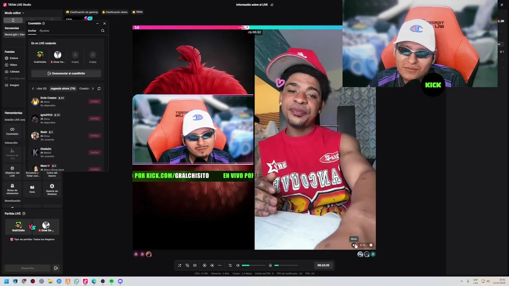Viewport: 509px width, 286px height.
Task: Add an Imagen source
Action: pos(12,85)
